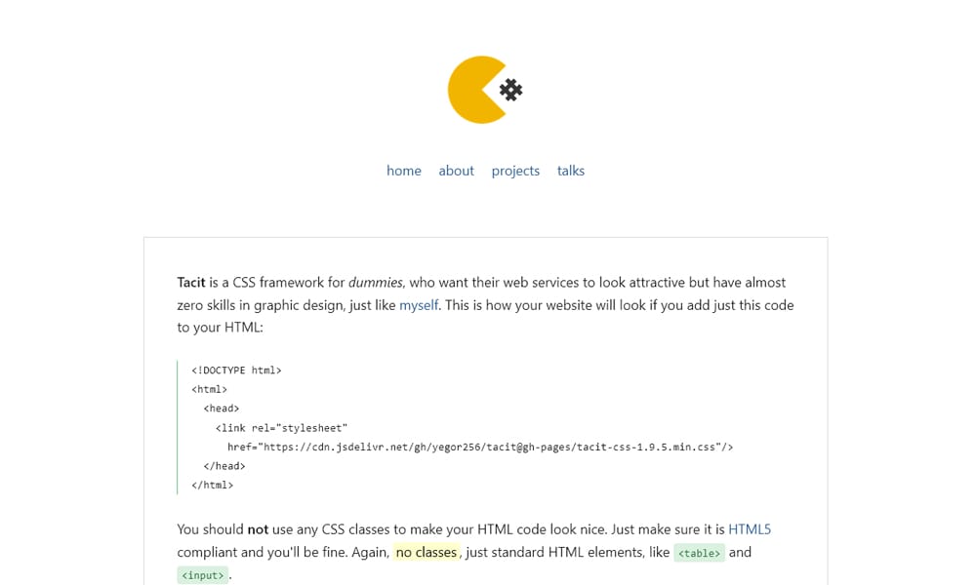This screenshot has width=976, height=585.
Task: Click the highlighted 'no classes' text
Action: [x=427, y=552]
